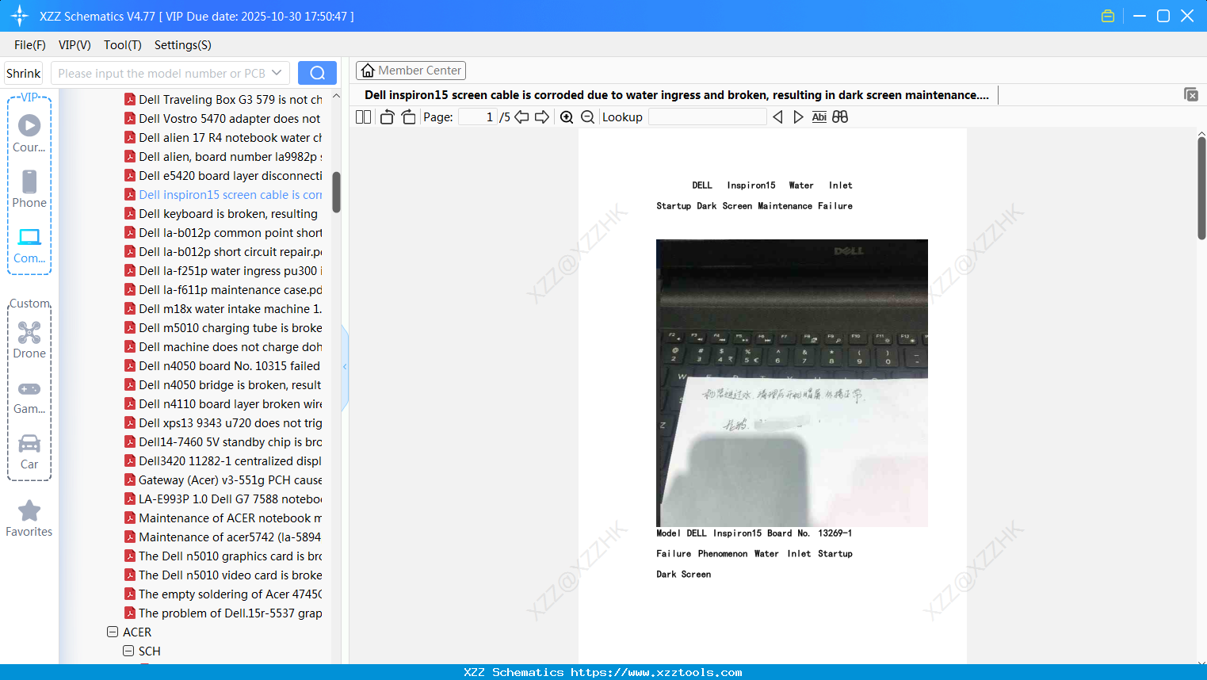Zoom in on the document
This screenshot has height=680, width=1207.
point(567,117)
